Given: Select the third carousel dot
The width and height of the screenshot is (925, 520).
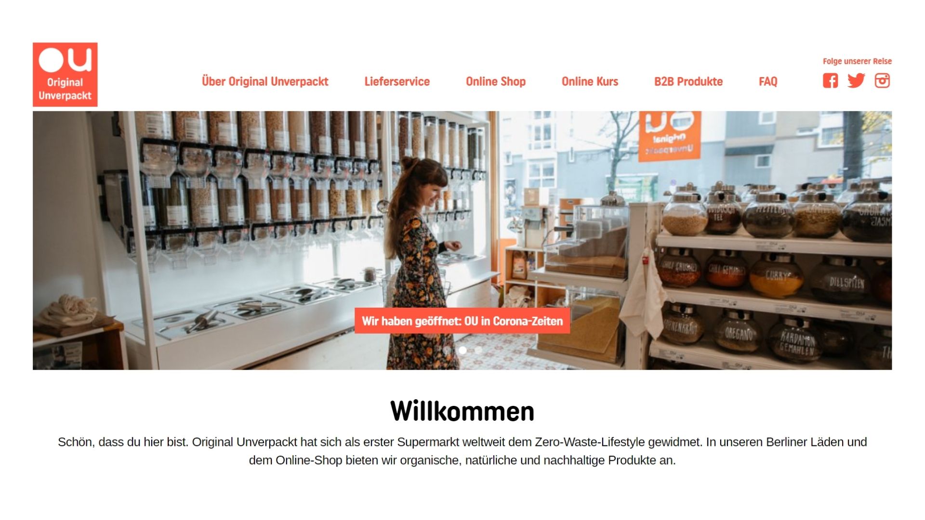Looking at the screenshot, I should click(478, 350).
